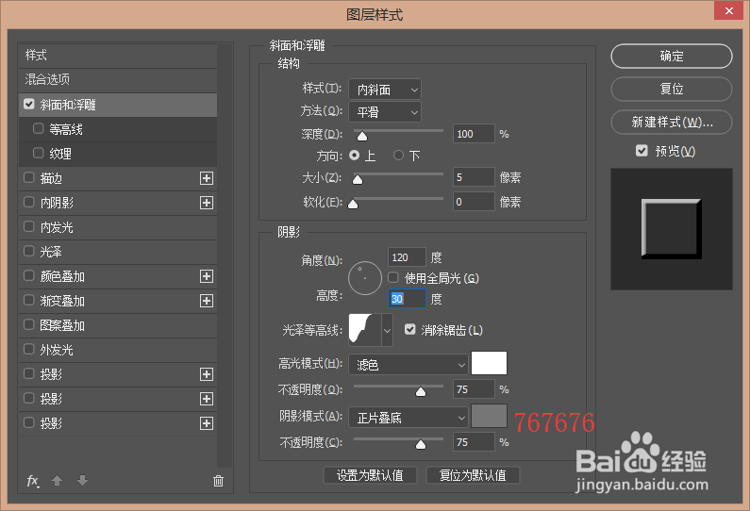Open the gray shadow color swatch
The image size is (750, 511).
click(489, 416)
